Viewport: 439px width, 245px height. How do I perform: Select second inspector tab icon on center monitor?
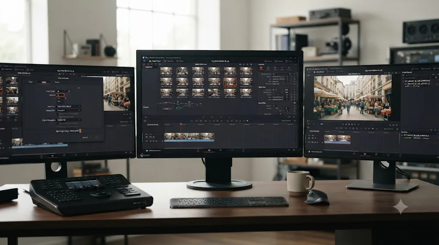(268, 68)
